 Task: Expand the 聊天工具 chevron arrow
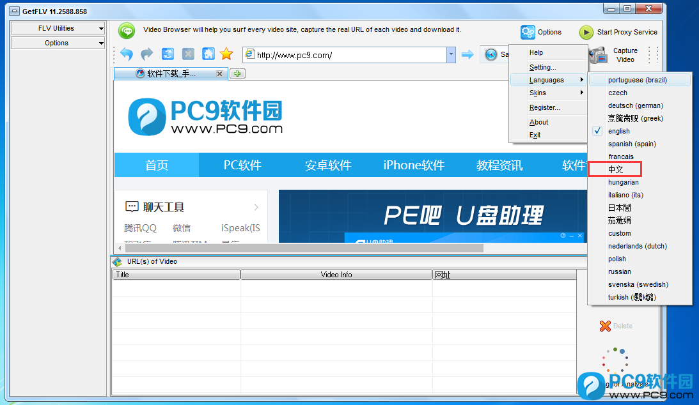[256, 207]
